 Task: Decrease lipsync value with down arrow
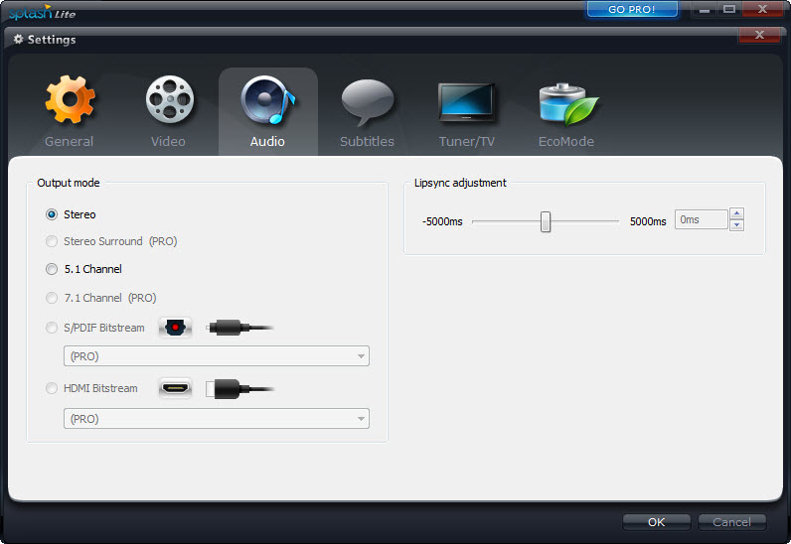[737, 225]
